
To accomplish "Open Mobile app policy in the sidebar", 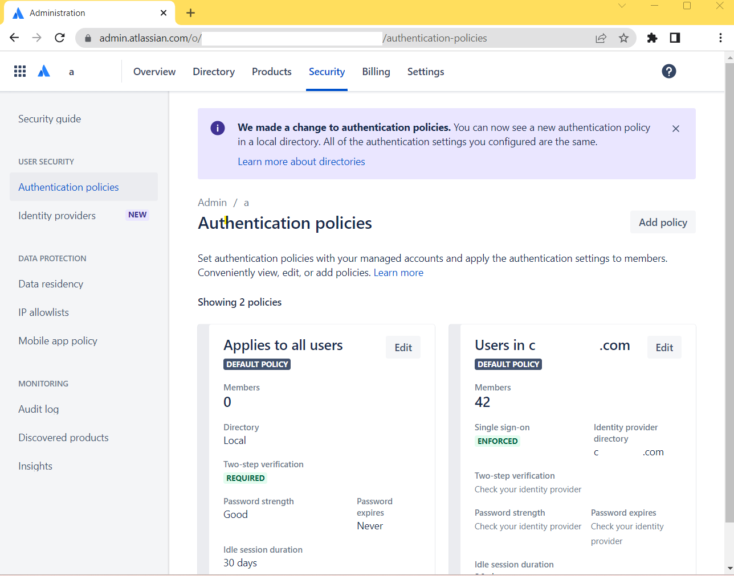I will tap(58, 341).
